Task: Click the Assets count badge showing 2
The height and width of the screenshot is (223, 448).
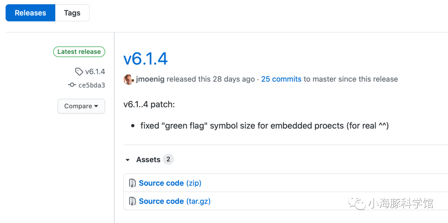Action: (x=168, y=159)
